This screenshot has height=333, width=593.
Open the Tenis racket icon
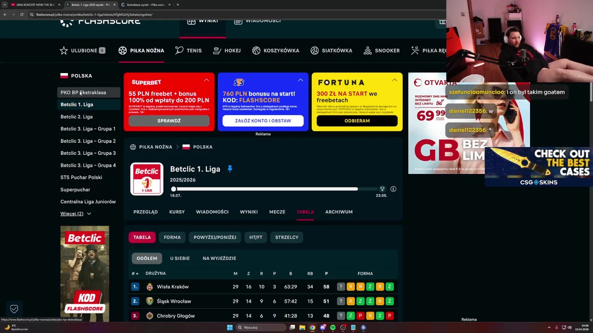point(179,50)
